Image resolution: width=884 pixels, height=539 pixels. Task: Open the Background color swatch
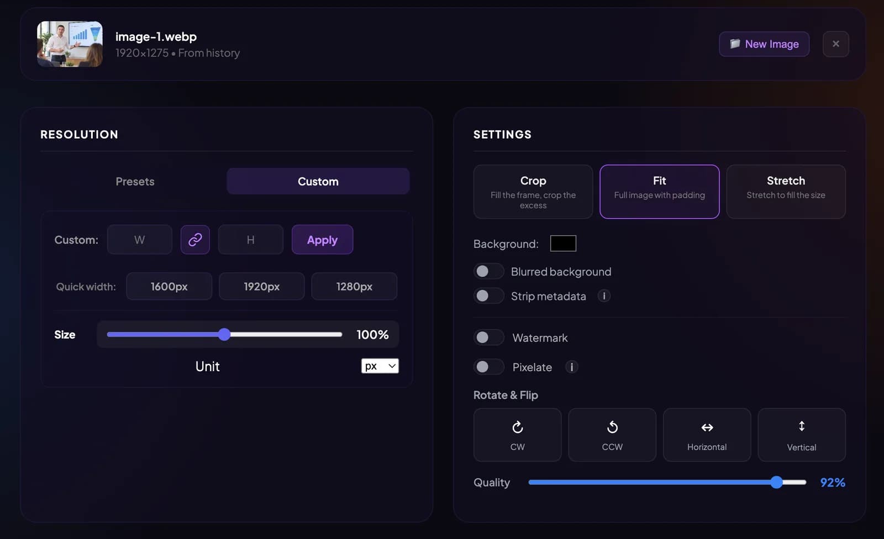[x=563, y=244]
